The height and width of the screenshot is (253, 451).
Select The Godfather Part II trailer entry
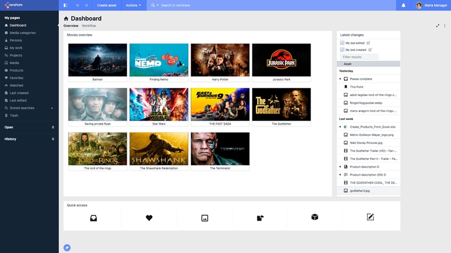pyautogui.click(x=368, y=159)
